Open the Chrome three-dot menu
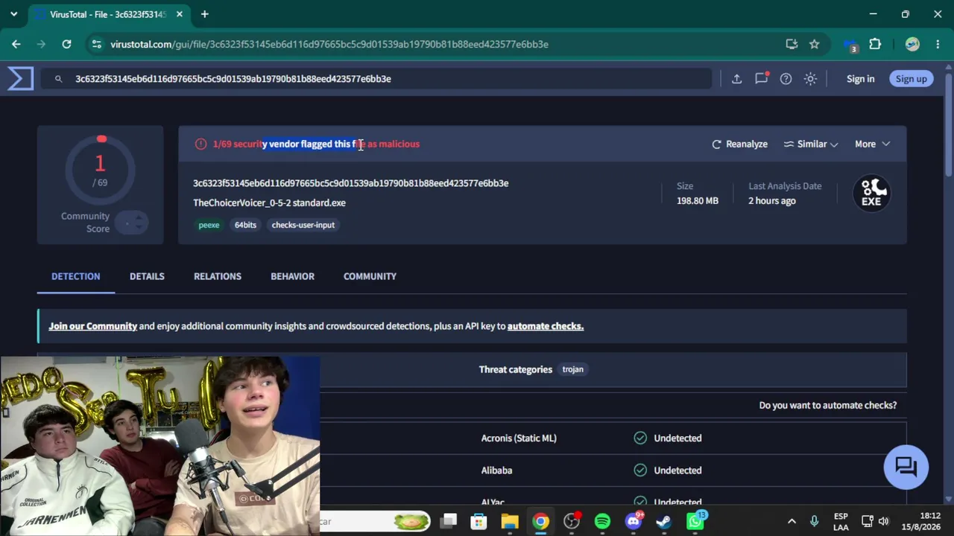Screen dimensions: 954x536 (938, 44)
